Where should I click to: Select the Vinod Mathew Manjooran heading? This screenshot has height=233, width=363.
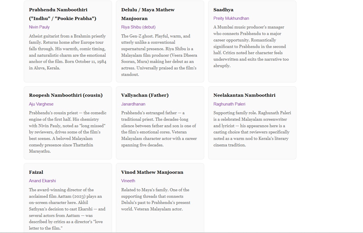pos(152,172)
